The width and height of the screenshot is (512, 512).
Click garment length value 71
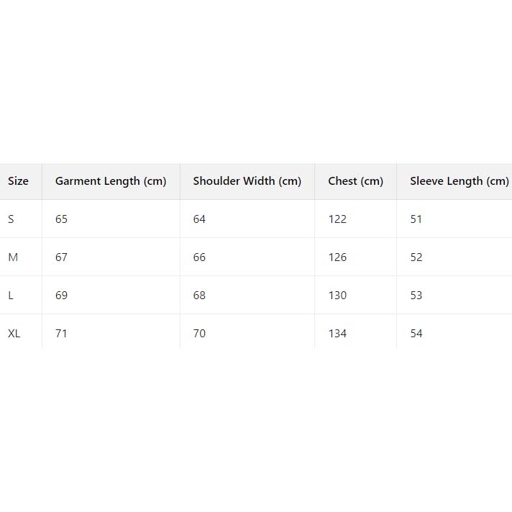[x=61, y=334]
